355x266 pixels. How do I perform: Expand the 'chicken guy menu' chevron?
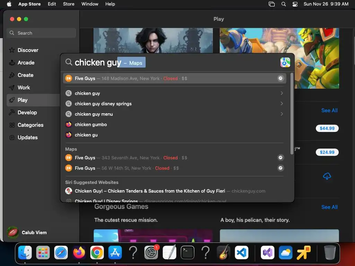[x=282, y=114]
